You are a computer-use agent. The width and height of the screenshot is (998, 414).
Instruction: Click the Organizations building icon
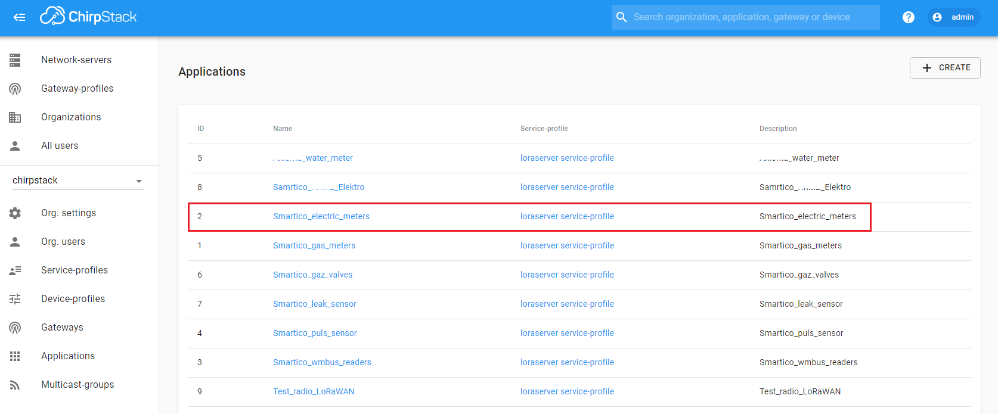15,117
